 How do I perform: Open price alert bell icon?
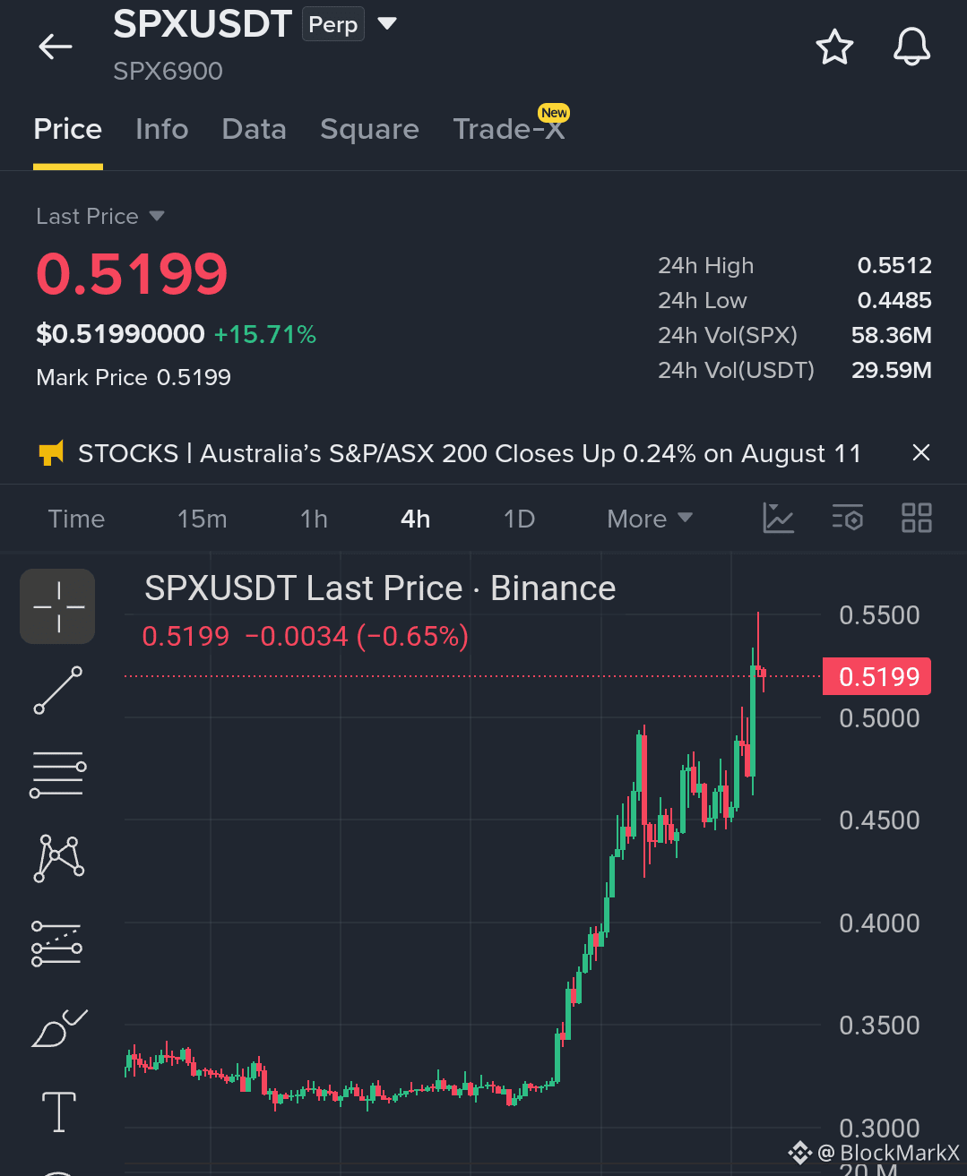pos(911,47)
